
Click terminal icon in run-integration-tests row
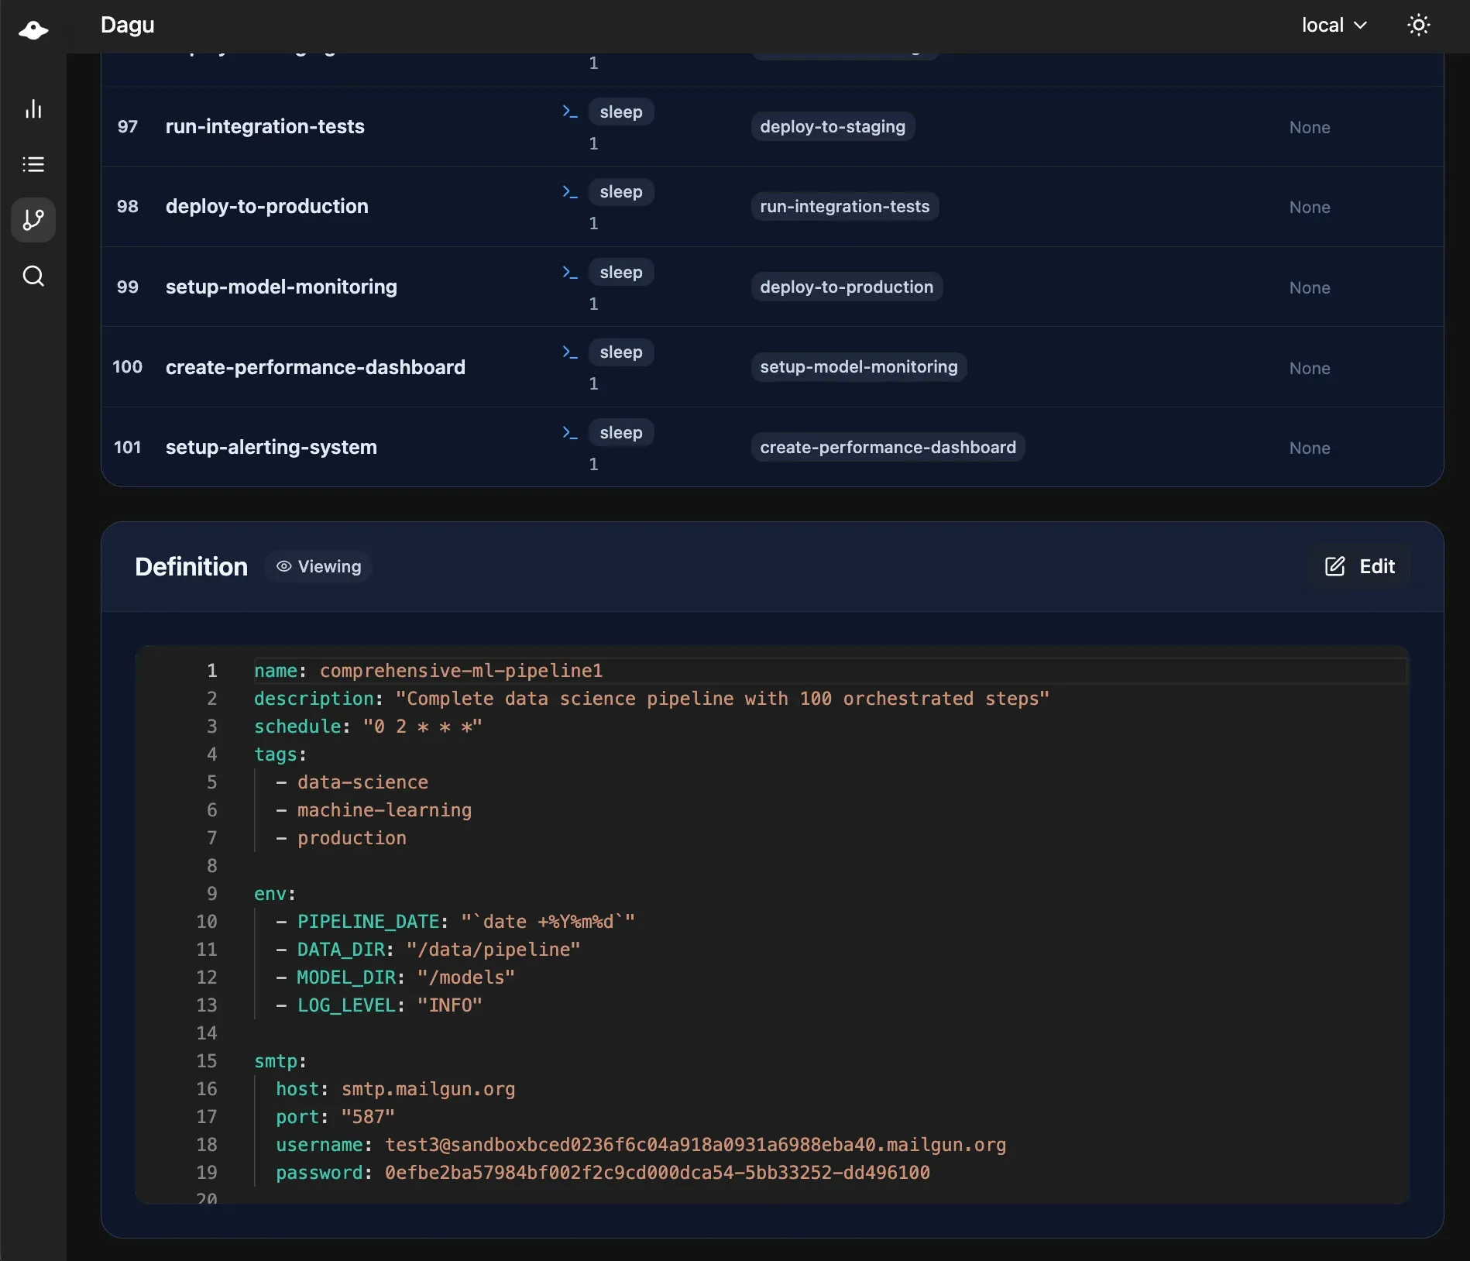570,112
